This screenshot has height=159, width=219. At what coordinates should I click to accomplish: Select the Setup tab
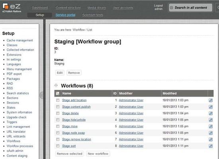[40, 15]
